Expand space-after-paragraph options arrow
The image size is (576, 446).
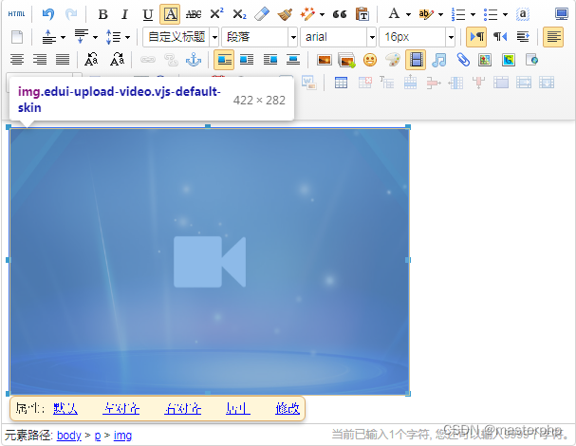(96, 37)
